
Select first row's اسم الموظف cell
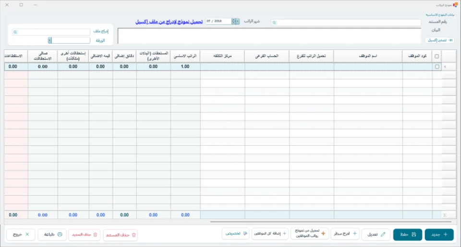tap(368, 67)
